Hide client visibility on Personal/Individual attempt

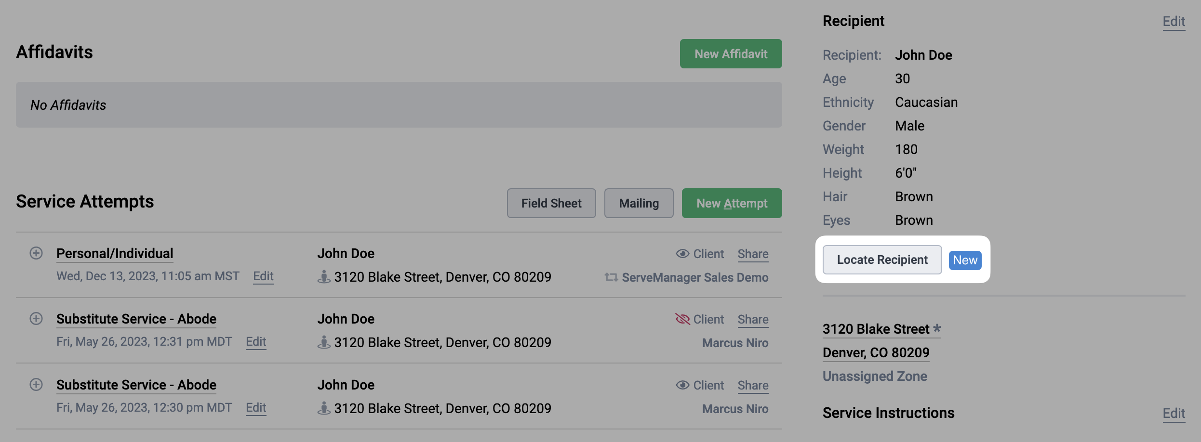(682, 254)
